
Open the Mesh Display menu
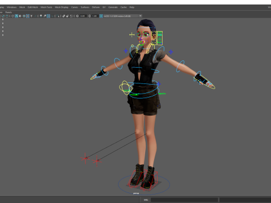coord(62,7)
